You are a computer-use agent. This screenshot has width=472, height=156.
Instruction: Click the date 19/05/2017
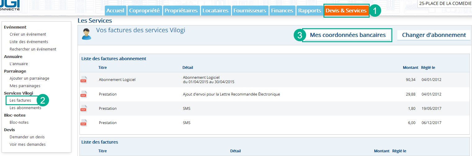coord(431,109)
